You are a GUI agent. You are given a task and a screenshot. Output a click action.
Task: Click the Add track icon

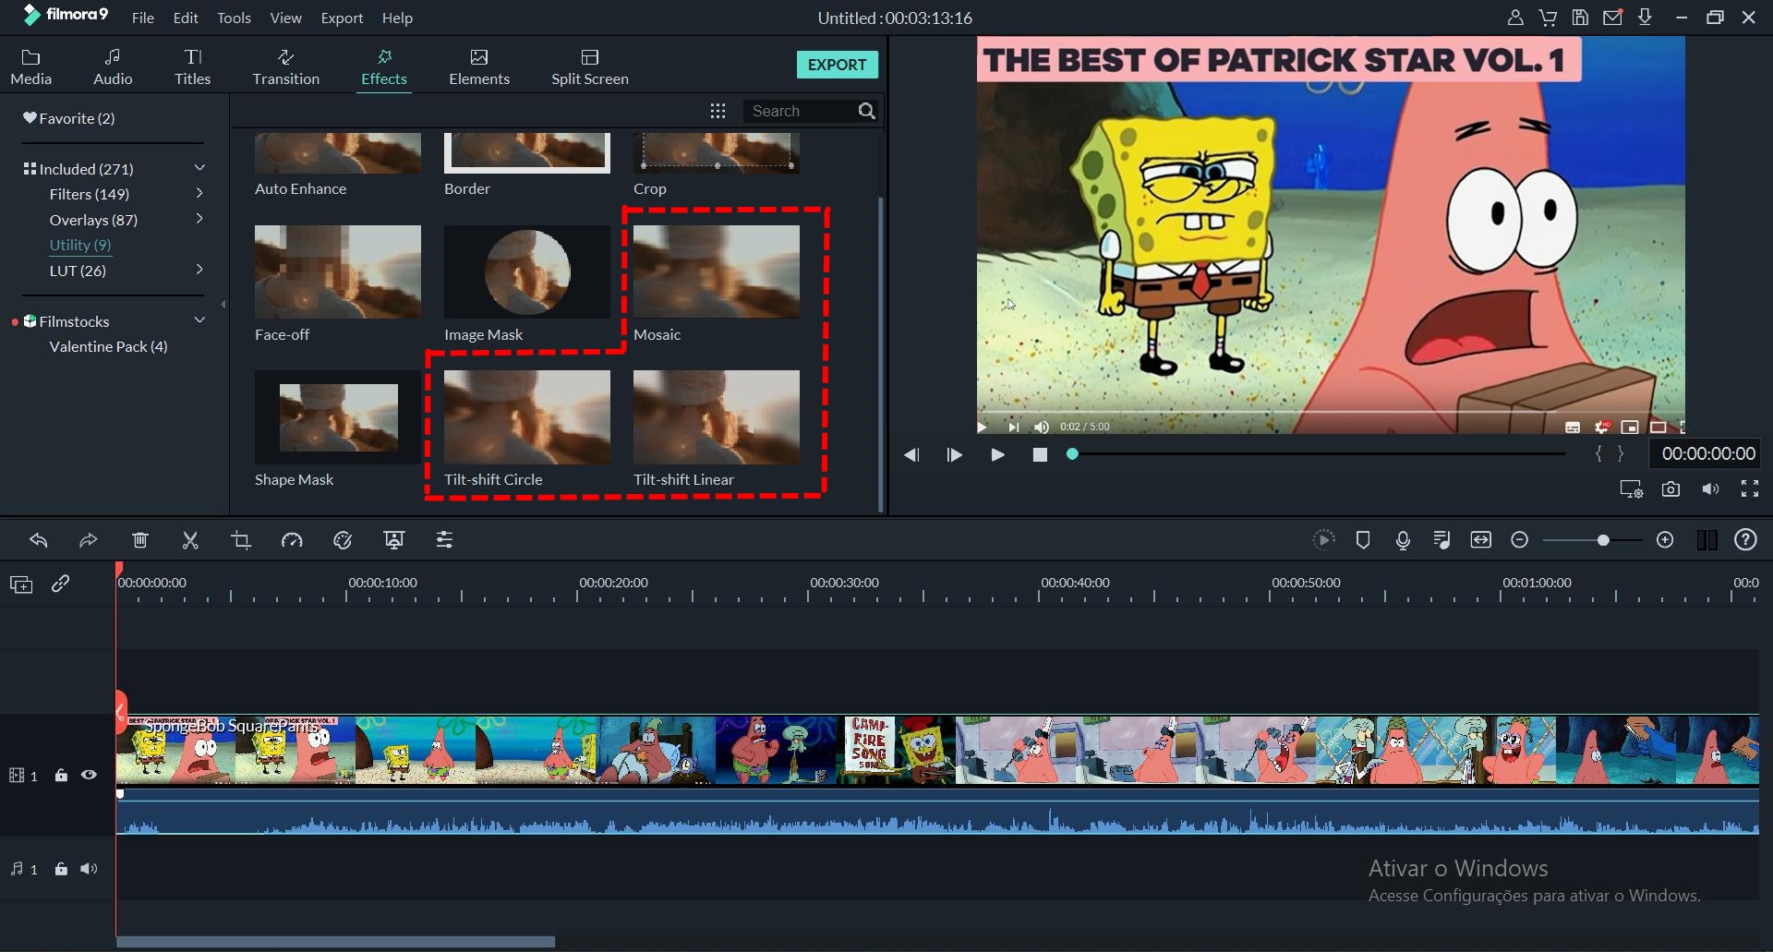tap(21, 584)
